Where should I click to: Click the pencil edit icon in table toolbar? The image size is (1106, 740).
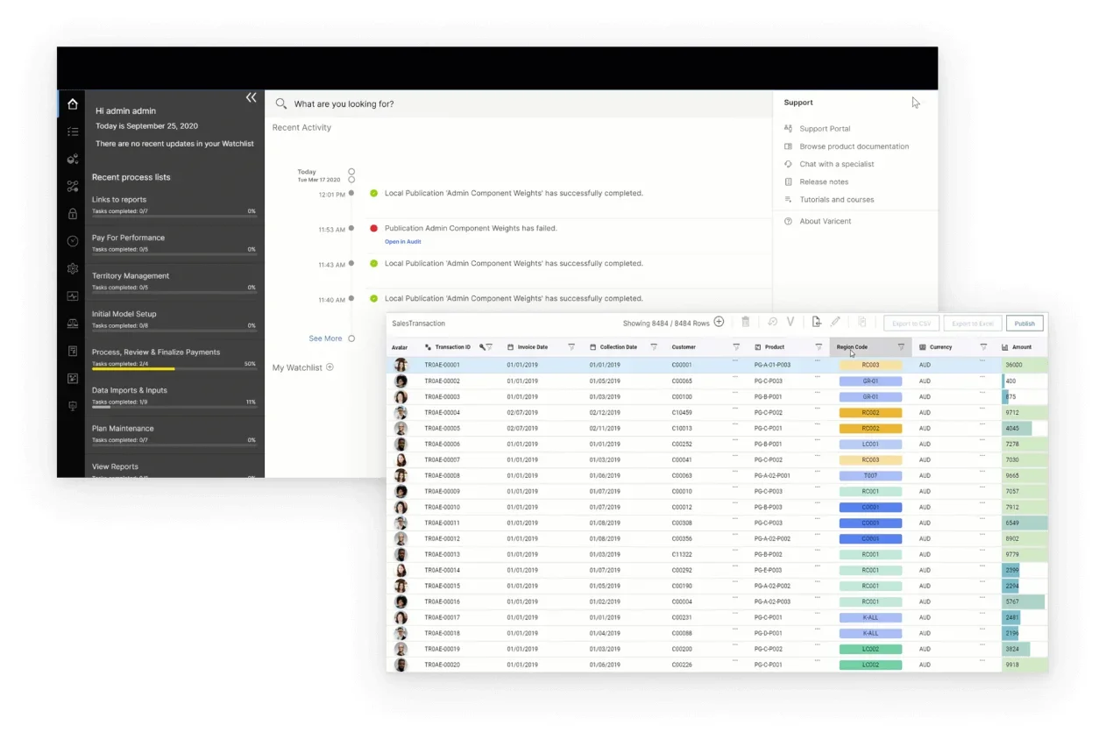tap(835, 322)
